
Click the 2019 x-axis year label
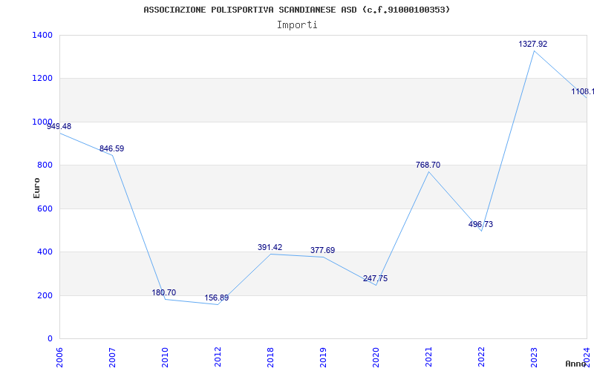[x=323, y=357]
